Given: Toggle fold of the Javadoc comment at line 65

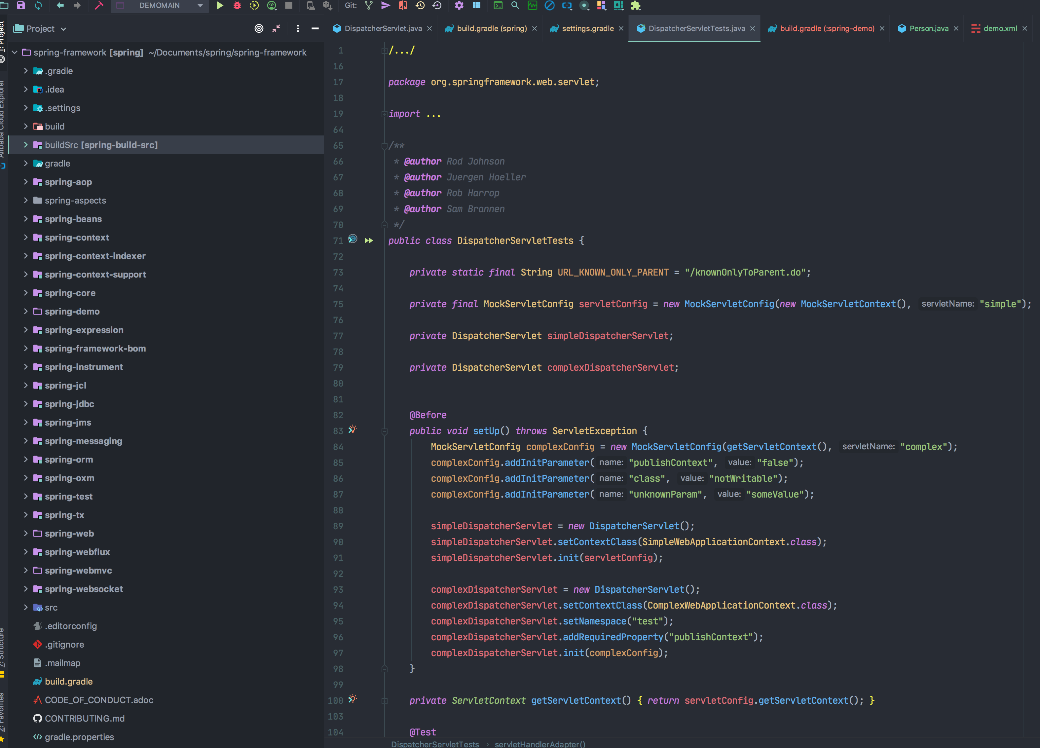Looking at the screenshot, I should tap(384, 146).
